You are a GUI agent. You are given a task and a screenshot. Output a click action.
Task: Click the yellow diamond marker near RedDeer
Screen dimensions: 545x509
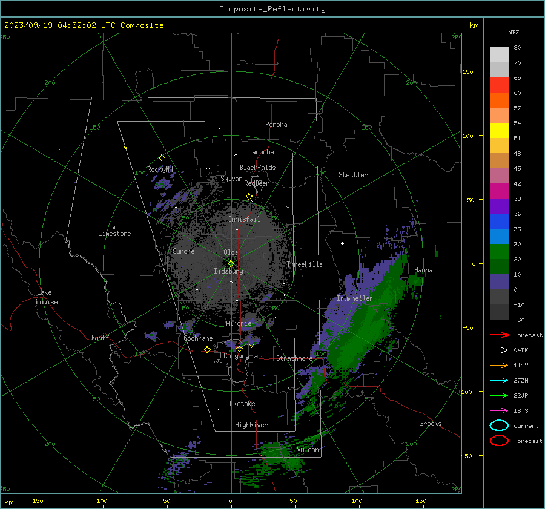tap(249, 197)
